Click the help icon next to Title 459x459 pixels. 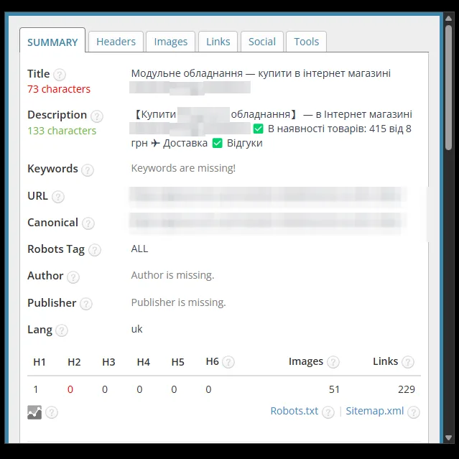coord(60,75)
